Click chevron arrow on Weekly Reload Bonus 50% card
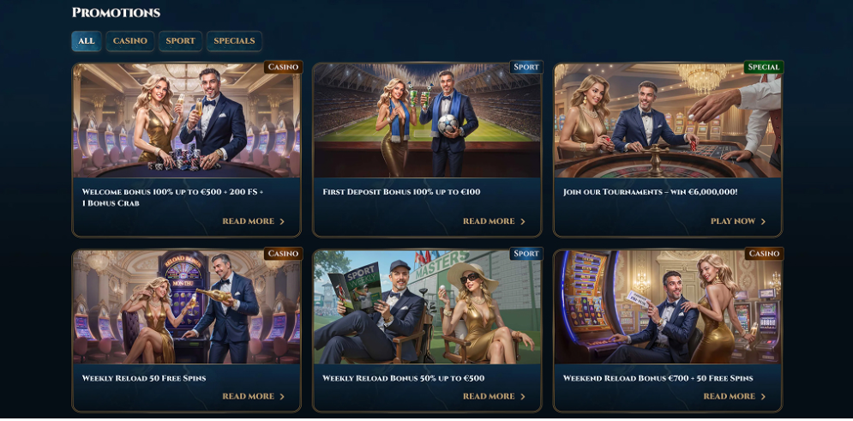This screenshot has height=421, width=853. (523, 396)
